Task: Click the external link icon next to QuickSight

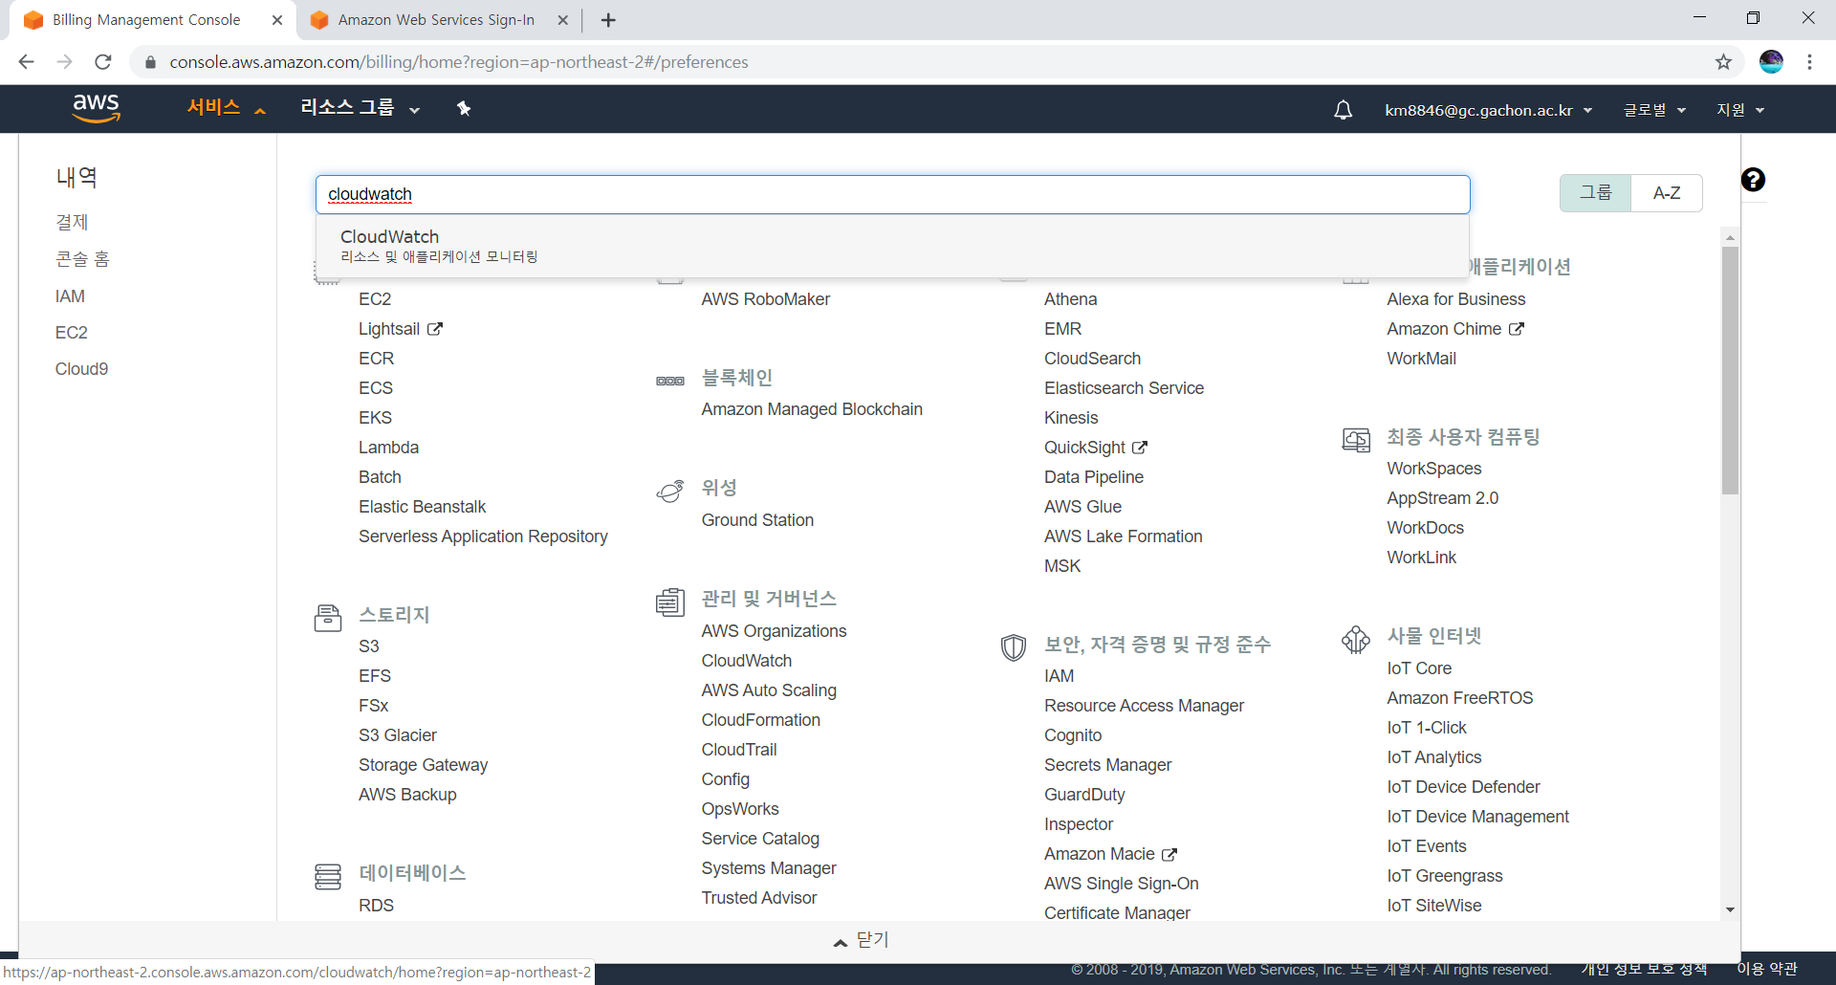Action: [1140, 448]
